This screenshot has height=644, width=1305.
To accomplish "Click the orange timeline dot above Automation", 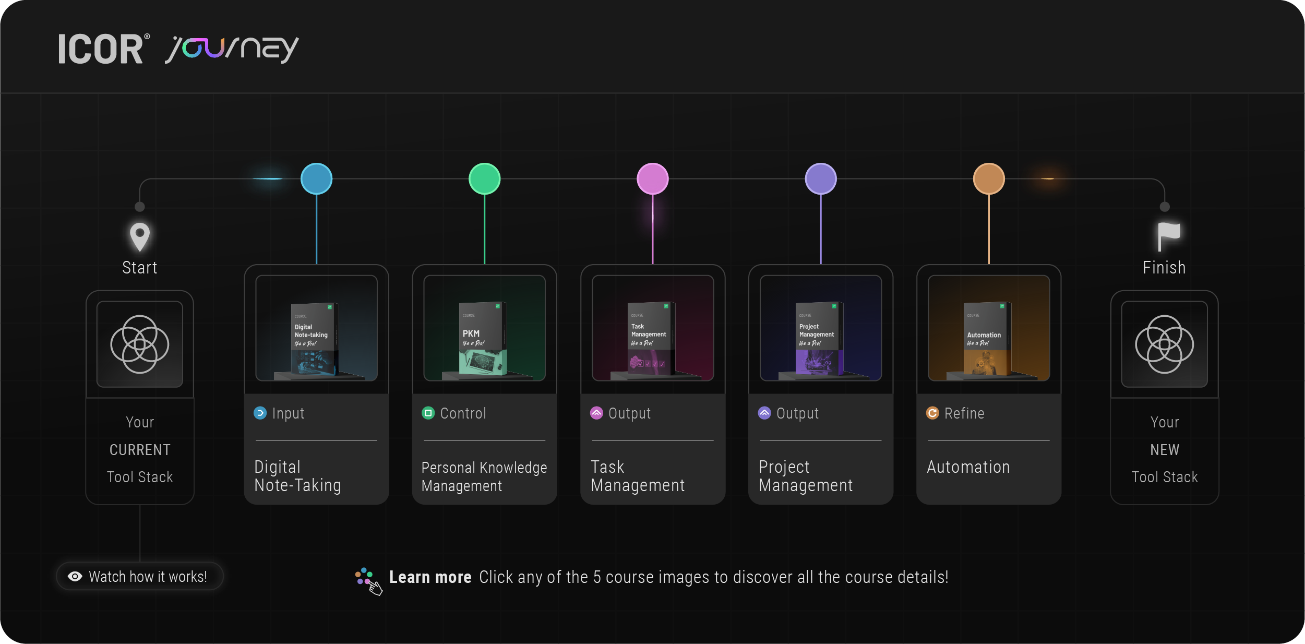I will point(988,178).
